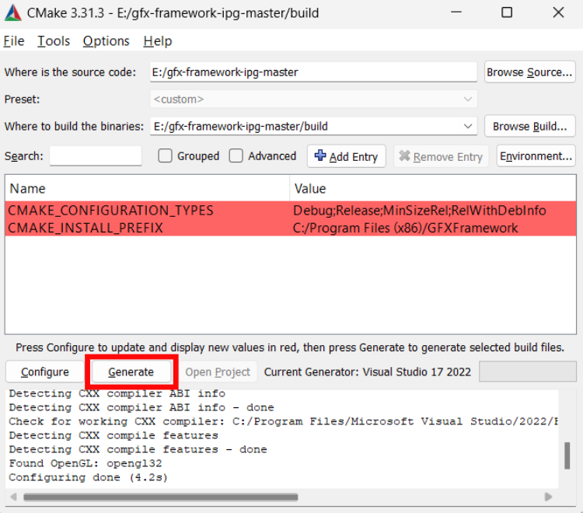Viewport: 583px width, 513px height.
Task: Expand the build binaries path dropdown
Action: [x=468, y=126]
